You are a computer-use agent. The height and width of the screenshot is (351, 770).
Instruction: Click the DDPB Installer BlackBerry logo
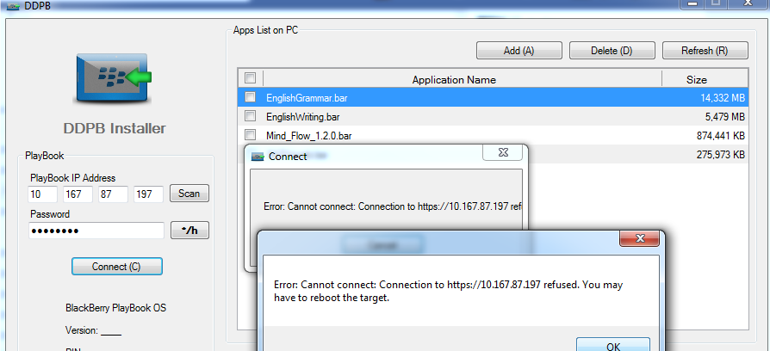[114, 78]
